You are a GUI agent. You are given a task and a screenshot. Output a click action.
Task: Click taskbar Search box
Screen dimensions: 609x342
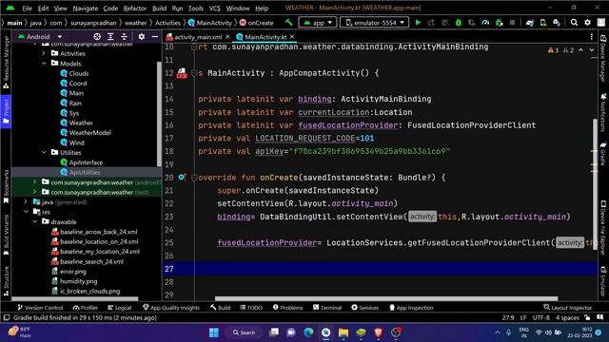tap(244, 332)
